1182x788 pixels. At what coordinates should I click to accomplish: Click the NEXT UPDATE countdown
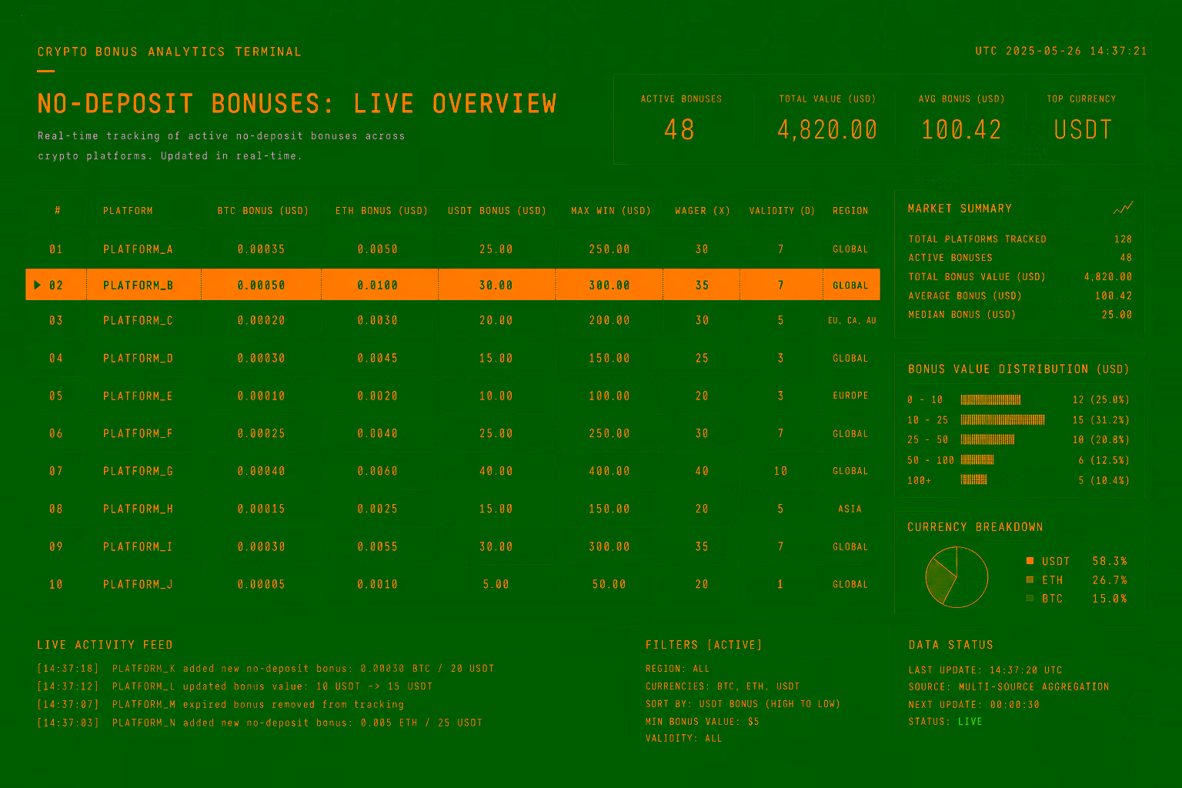tap(973, 704)
